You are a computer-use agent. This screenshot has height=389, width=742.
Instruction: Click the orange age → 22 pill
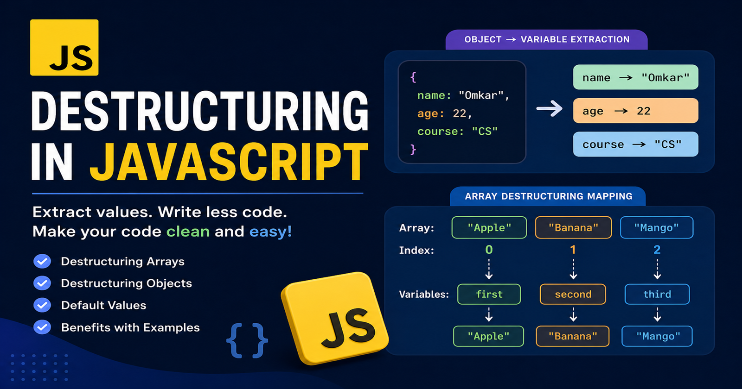point(636,111)
